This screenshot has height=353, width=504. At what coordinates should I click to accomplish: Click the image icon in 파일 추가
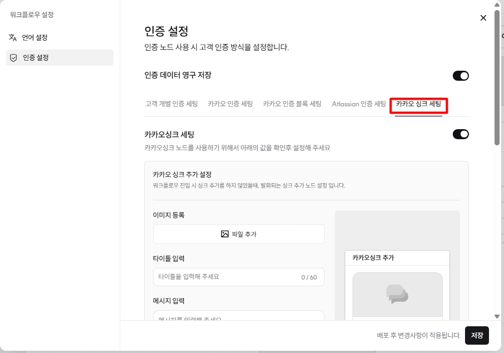(224, 234)
